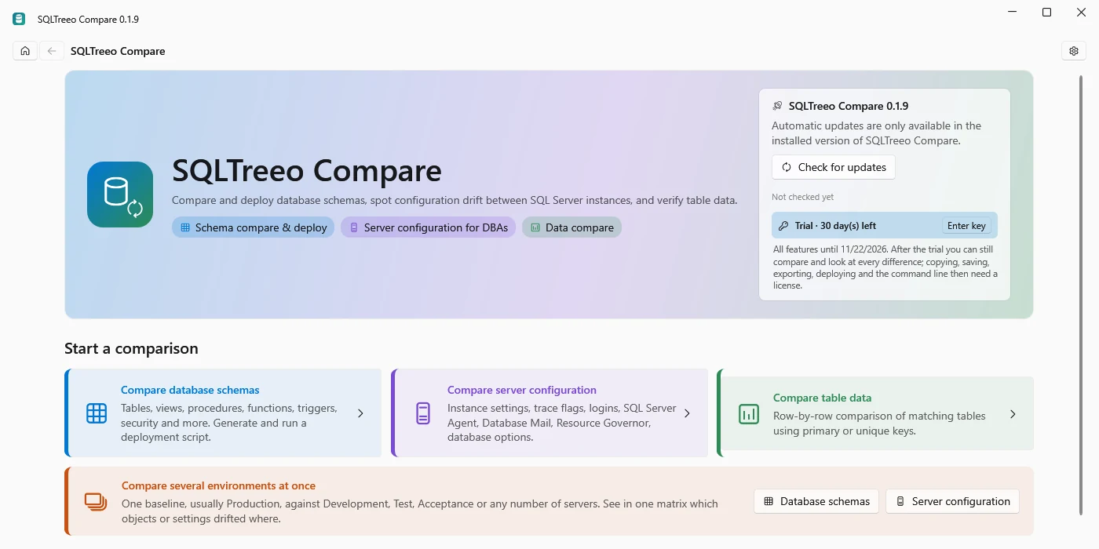This screenshot has height=549, width=1099.
Task: Click the chart icon in Data compare chip
Action: coord(535,227)
